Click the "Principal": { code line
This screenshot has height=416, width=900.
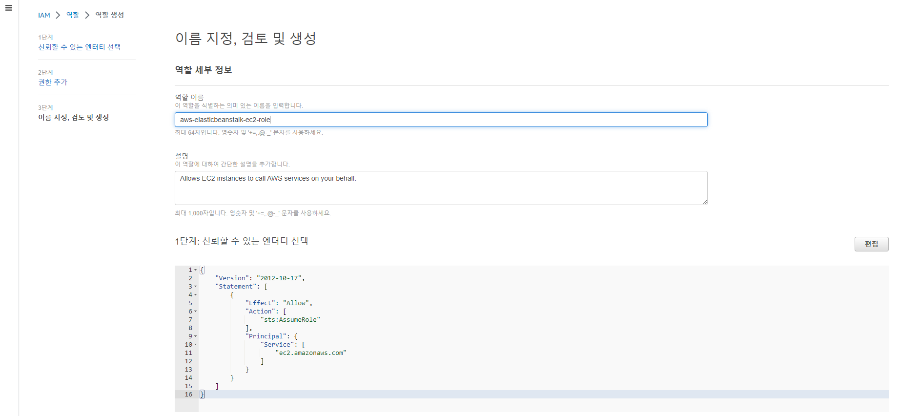pyautogui.click(x=271, y=336)
